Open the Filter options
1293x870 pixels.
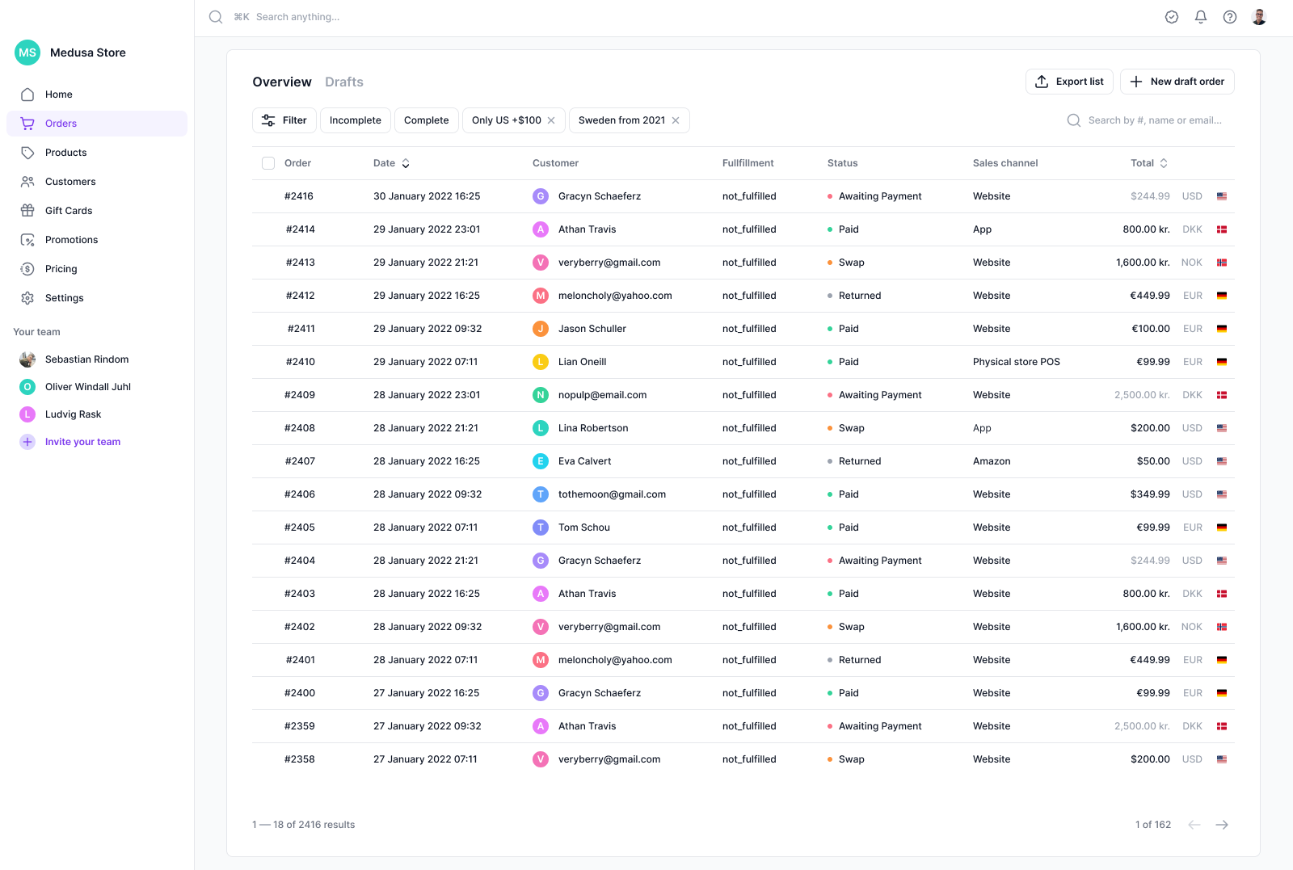pos(284,120)
